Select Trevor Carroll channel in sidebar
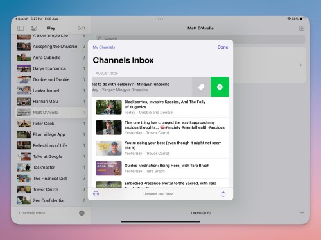This screenshot has width=321, height=240. point(51,189)
